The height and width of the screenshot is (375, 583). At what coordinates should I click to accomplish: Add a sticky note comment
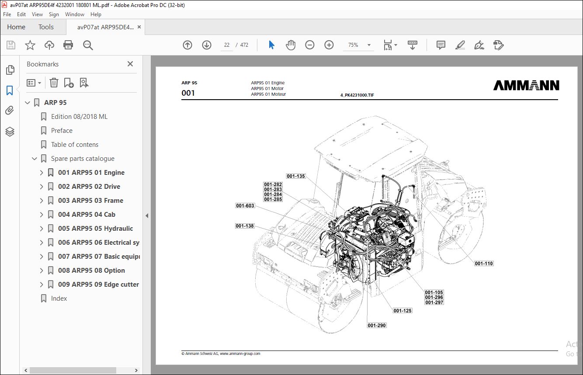(441, 45)
